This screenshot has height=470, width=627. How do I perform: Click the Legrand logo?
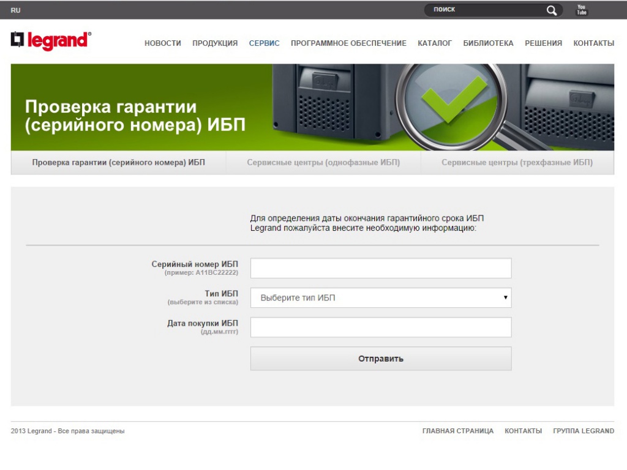(x=51, y=41)
